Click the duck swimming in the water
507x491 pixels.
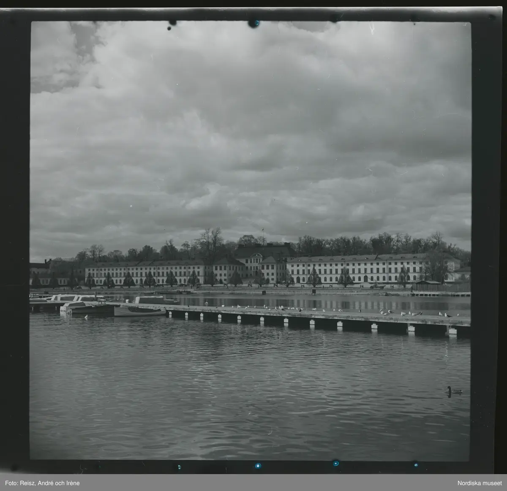tap(453, 391)
